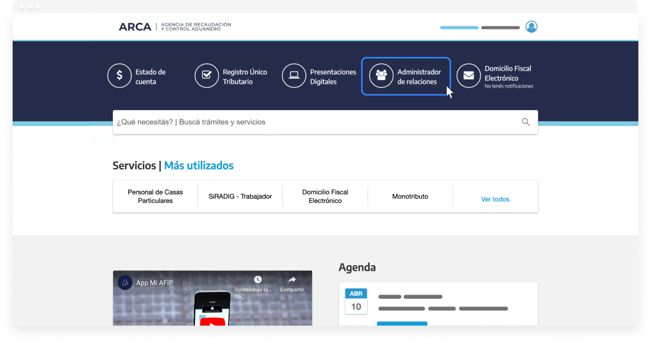Click the blue button in Agenda card
Viewport: 651px width, 343px height.
[402, 324]
